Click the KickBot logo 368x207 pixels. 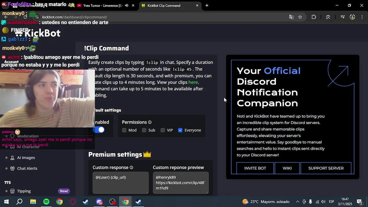point(37,33)
